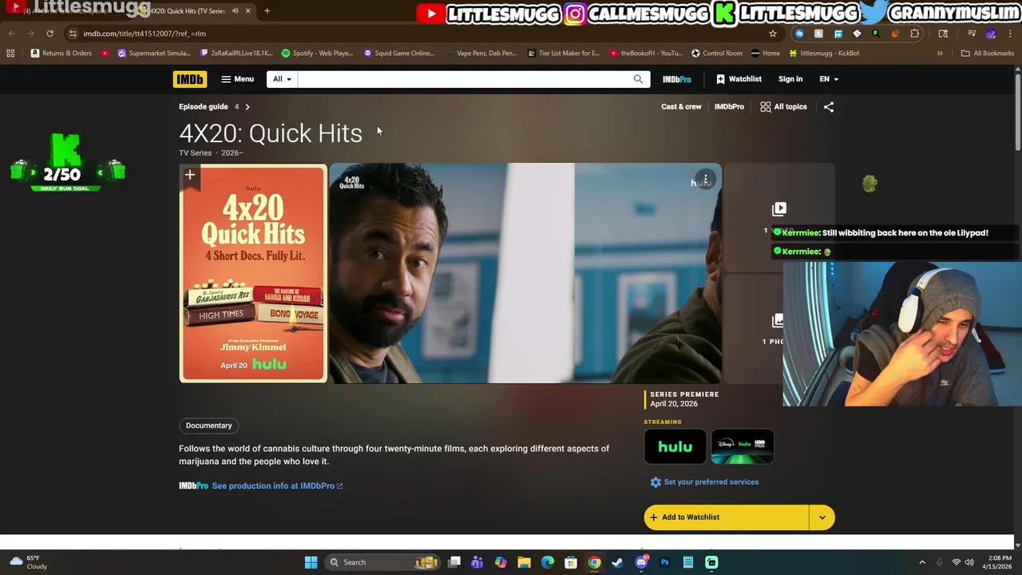
Task: Add poster to watchlist via plus ribbon
Action: [189, 175]
